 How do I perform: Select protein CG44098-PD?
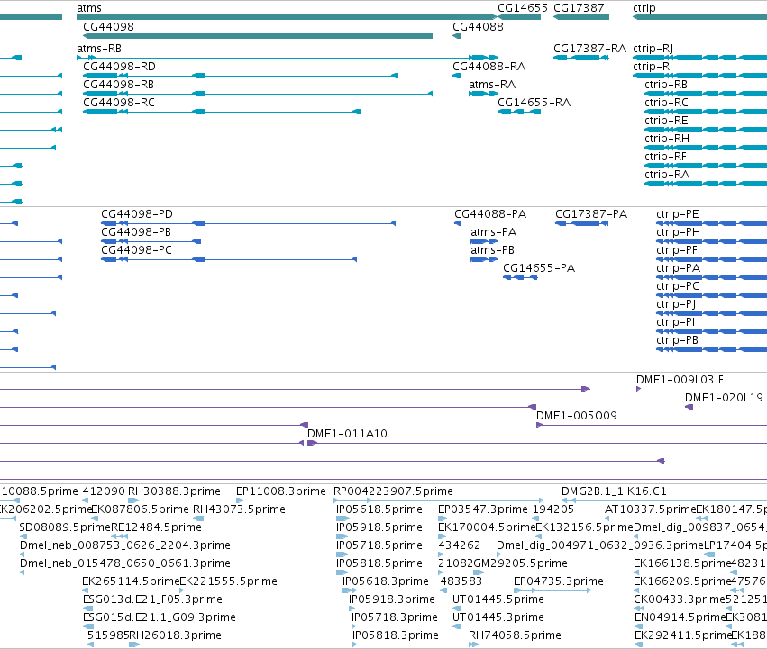[x=248, y=223]
